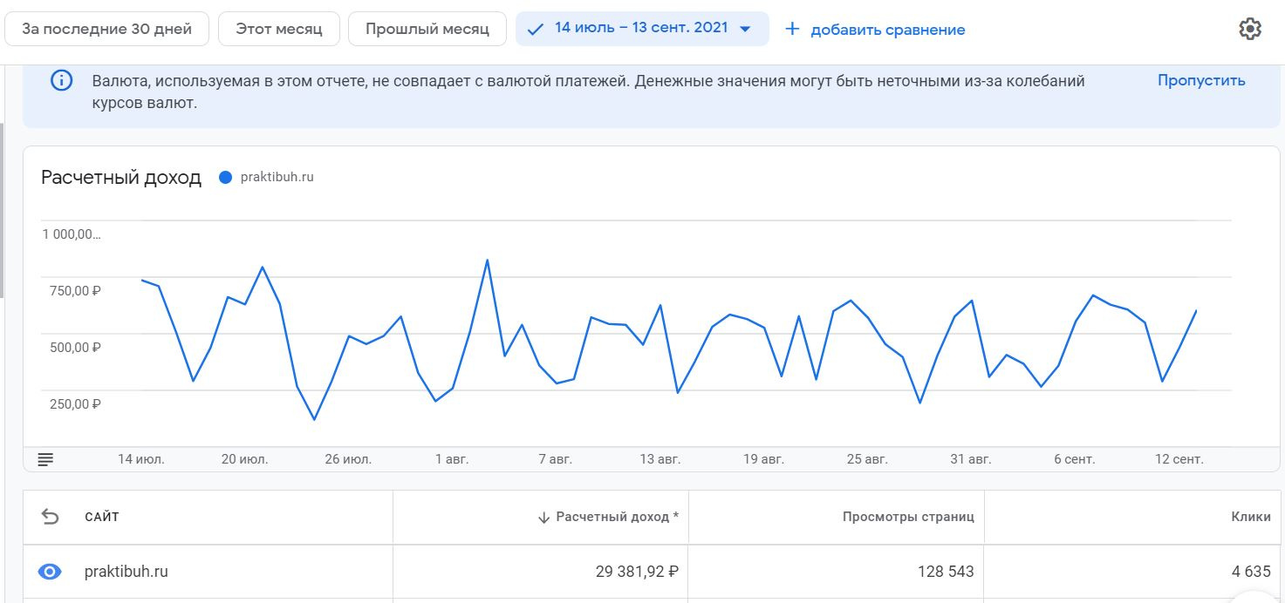Click the САЙТ column header
The height and width of the screenshot is (603, 1285).
coord(102,517)
